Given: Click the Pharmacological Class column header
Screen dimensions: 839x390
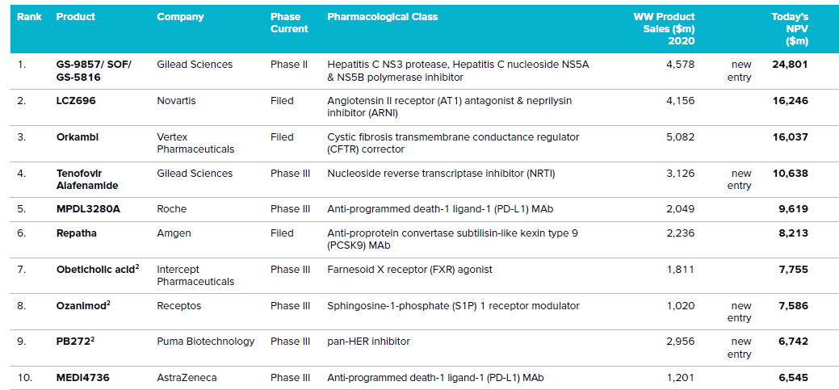Looking at the screenshot, I should (x=383, y=17).
